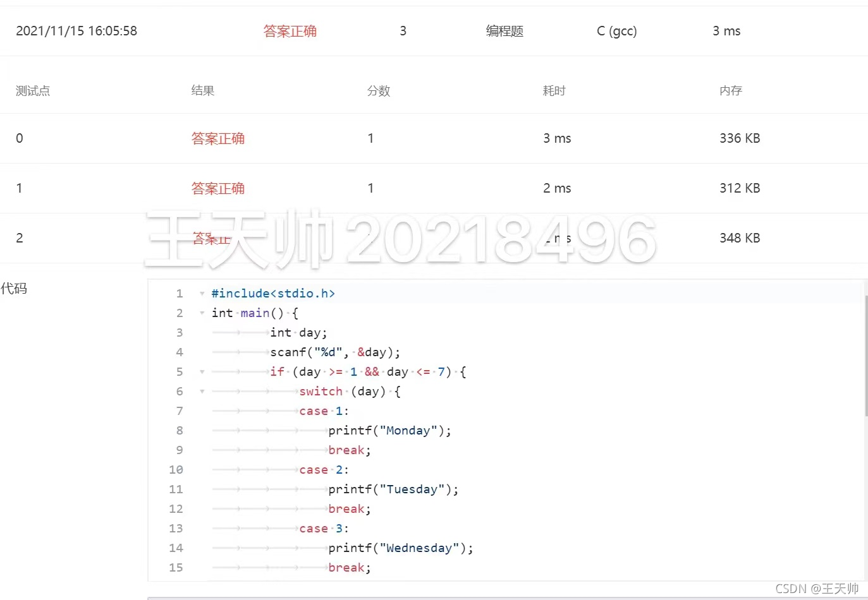Click the scanf("%d", &day); code line
868x600 pixels.
pyautogui.click(x=335, y=352)
